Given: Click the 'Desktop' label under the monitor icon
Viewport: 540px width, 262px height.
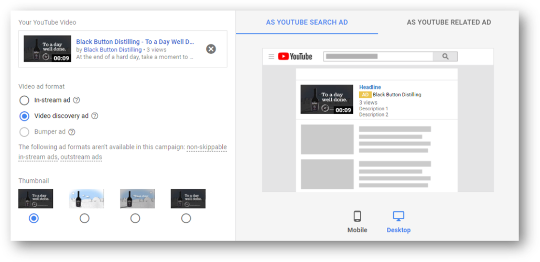Looking at the screenshot, I should 398,230.
